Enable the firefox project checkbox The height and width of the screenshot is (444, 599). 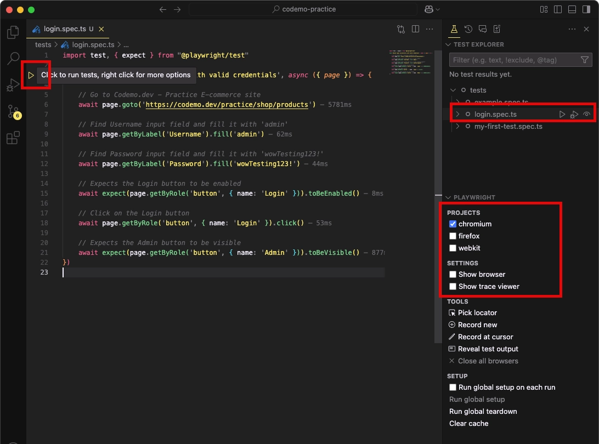click(x=453, y=236)
